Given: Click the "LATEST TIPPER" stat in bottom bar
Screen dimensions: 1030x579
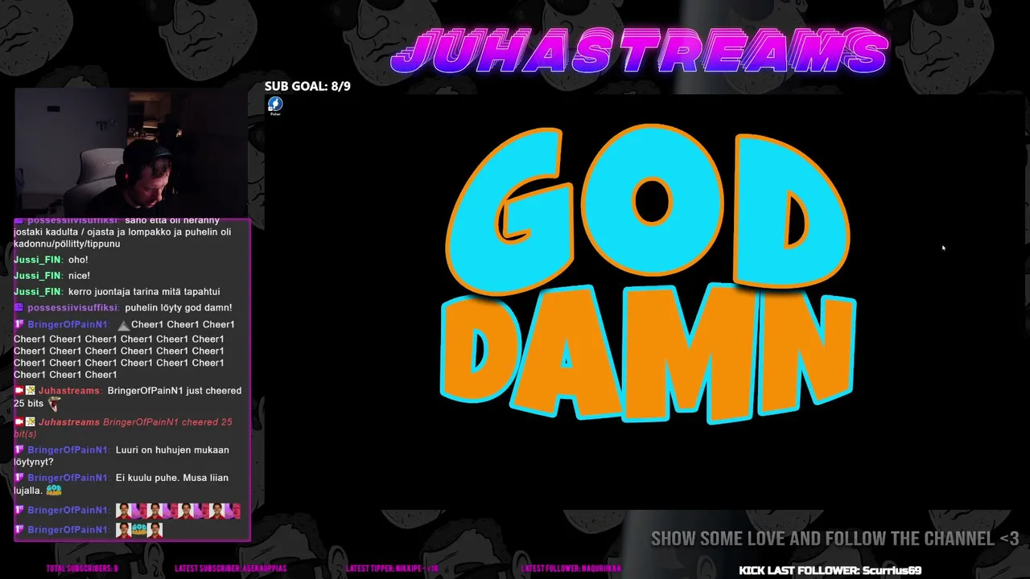Looking at the screenshot, I should point(393,569).
